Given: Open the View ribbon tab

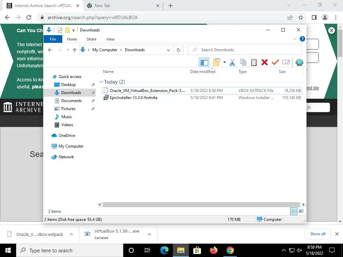Looking at the screenshot, I should point(110,39).
